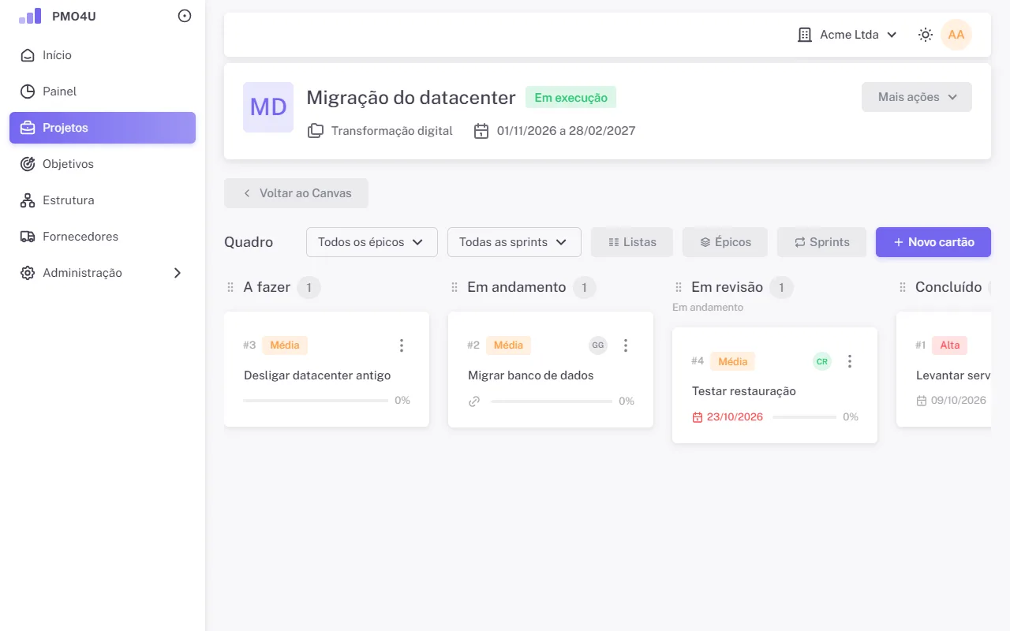The width and height of the screenshot is (1010, 631).
Task: Click the Sprints button
Action: click(x=821, y=242)
